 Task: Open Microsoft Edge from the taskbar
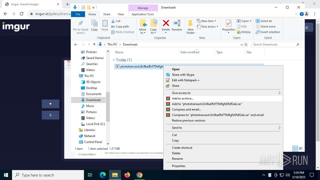pyautogui.click(x=103, y=175)
